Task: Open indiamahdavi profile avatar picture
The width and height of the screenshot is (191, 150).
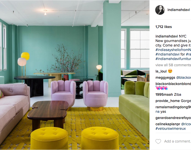Action: [x=160, y=10]
